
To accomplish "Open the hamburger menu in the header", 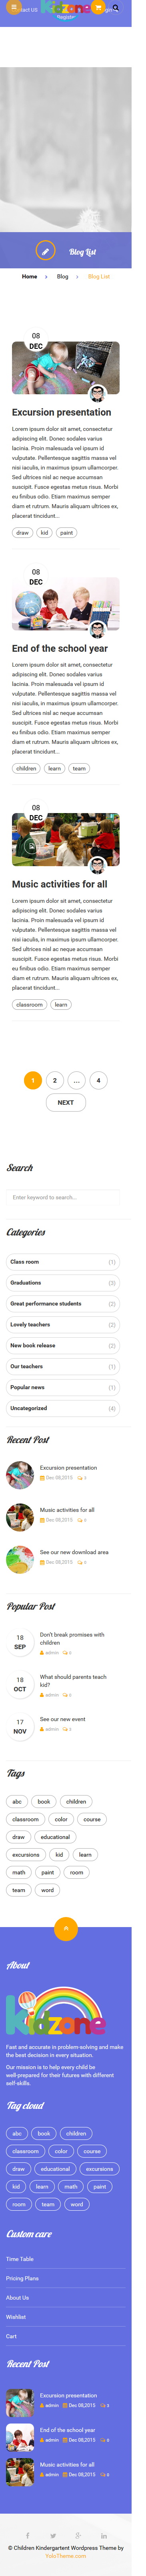I will tap(13, 8).
